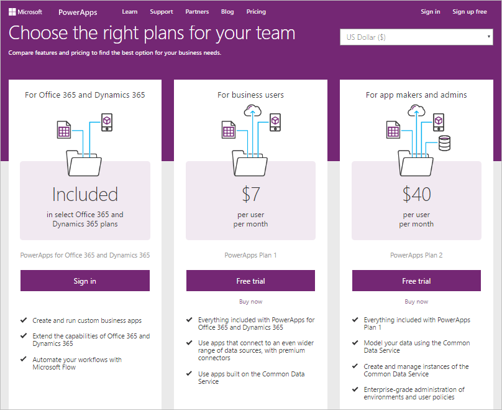This screenshot has width=502, height=410.
Task: Click the cloud icon in app makers plan
Action: coord(416,111)
